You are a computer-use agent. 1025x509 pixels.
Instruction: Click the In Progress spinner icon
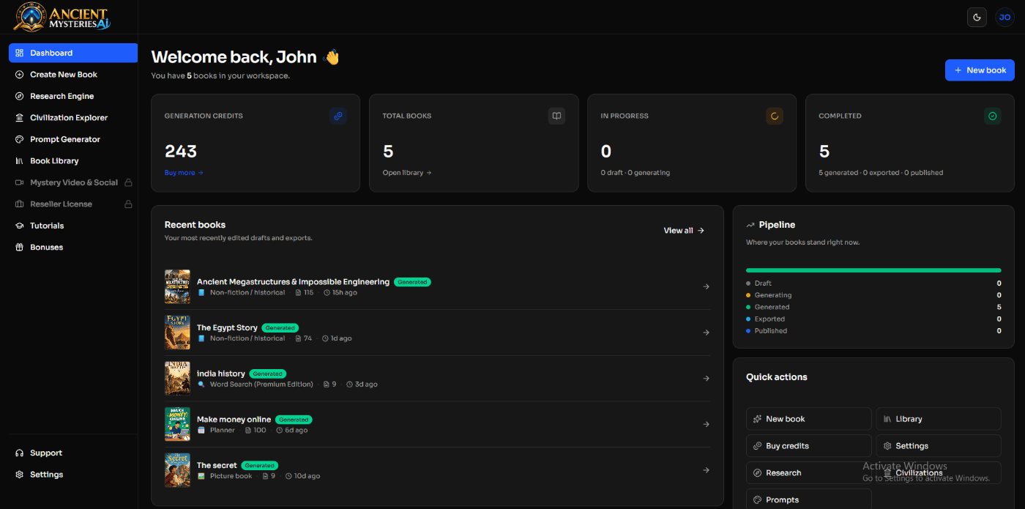click(775, 116)
